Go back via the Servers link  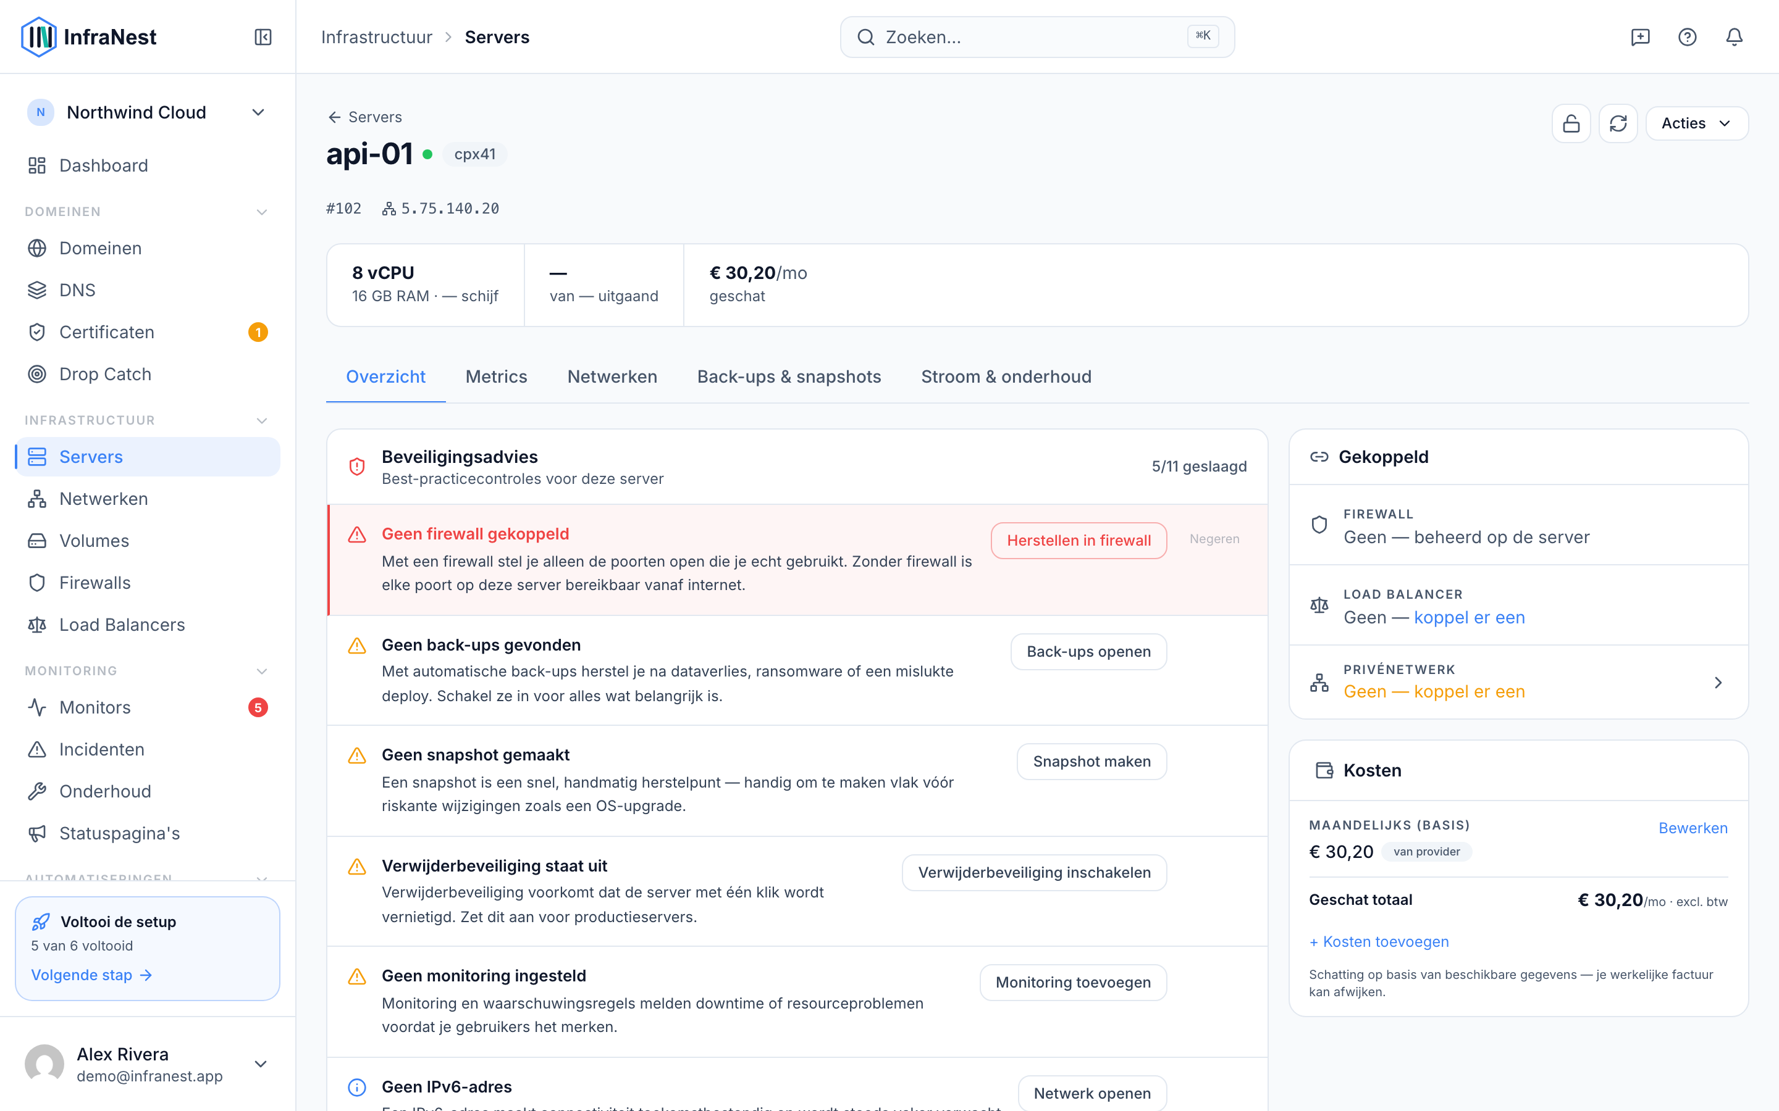pyautogui.click(x=364, y=117)
